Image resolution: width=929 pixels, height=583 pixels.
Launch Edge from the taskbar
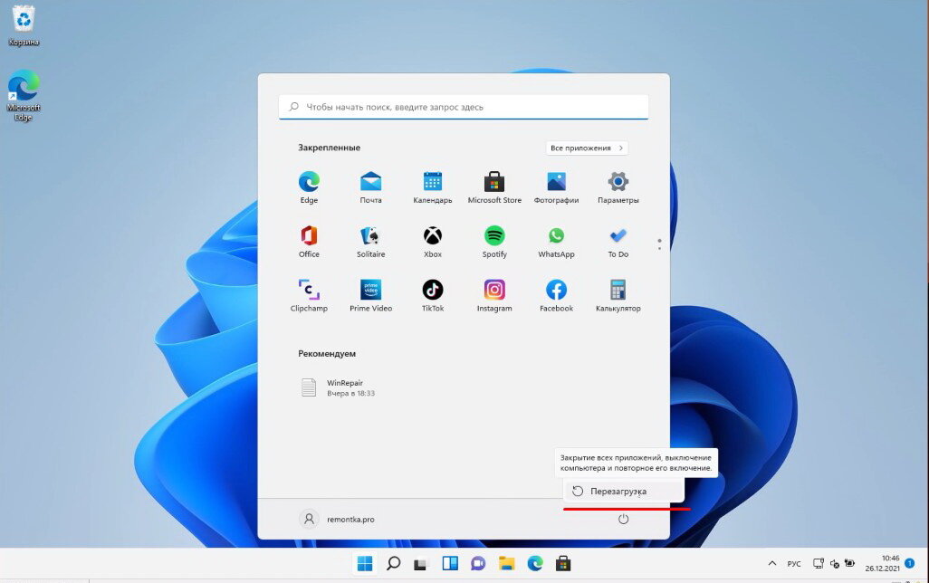535,563
